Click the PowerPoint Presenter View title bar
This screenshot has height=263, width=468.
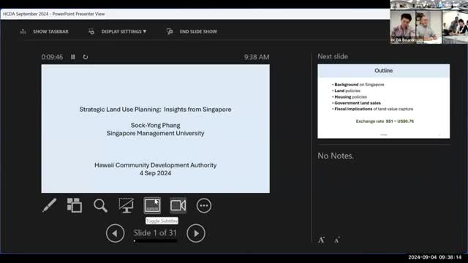point(195,14)
